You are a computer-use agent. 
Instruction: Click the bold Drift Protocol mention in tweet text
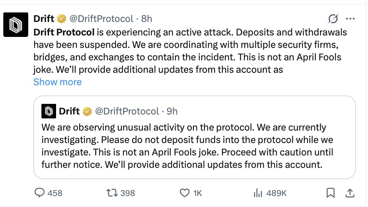click(64, 32)
